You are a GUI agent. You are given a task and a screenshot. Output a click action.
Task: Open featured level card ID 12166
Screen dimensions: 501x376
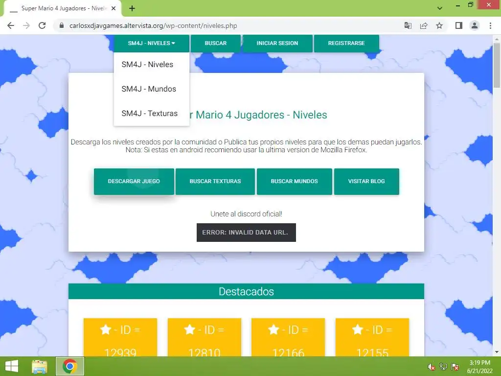[x=288, y=337]
